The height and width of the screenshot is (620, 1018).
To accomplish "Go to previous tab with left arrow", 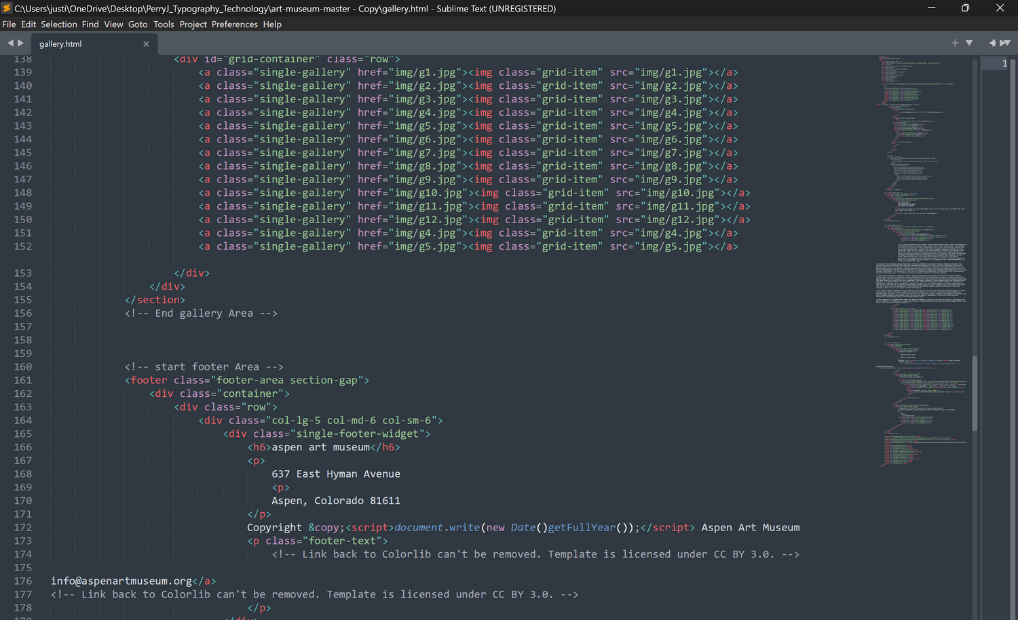I will (x=10, y=43).
